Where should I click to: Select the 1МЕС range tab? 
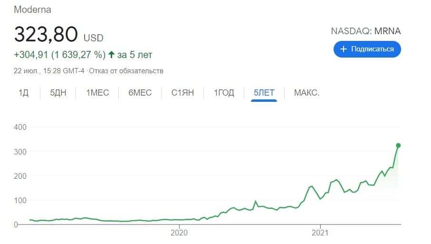pos(97,93)
